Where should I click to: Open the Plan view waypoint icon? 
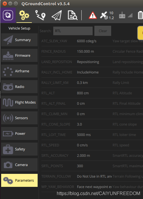click(40, 15)
